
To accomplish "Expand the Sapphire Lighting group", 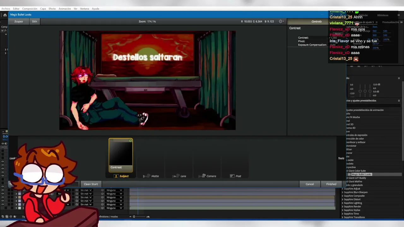I will pos(342,203).
